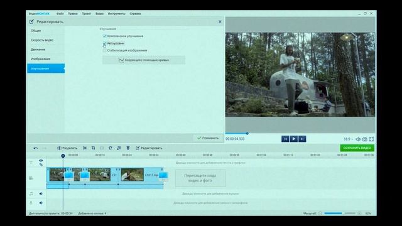
Task: Click the clips-added count 4 in status bar
Action: [x=106, y=213]
